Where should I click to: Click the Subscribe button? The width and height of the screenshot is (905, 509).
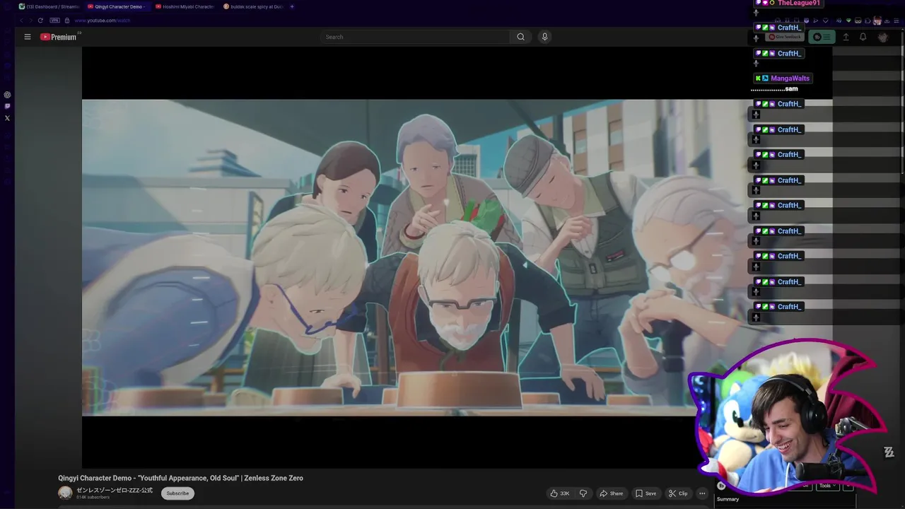coord(177,493)
